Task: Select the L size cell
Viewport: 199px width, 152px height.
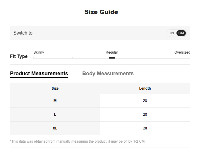Action: point(55,115)
